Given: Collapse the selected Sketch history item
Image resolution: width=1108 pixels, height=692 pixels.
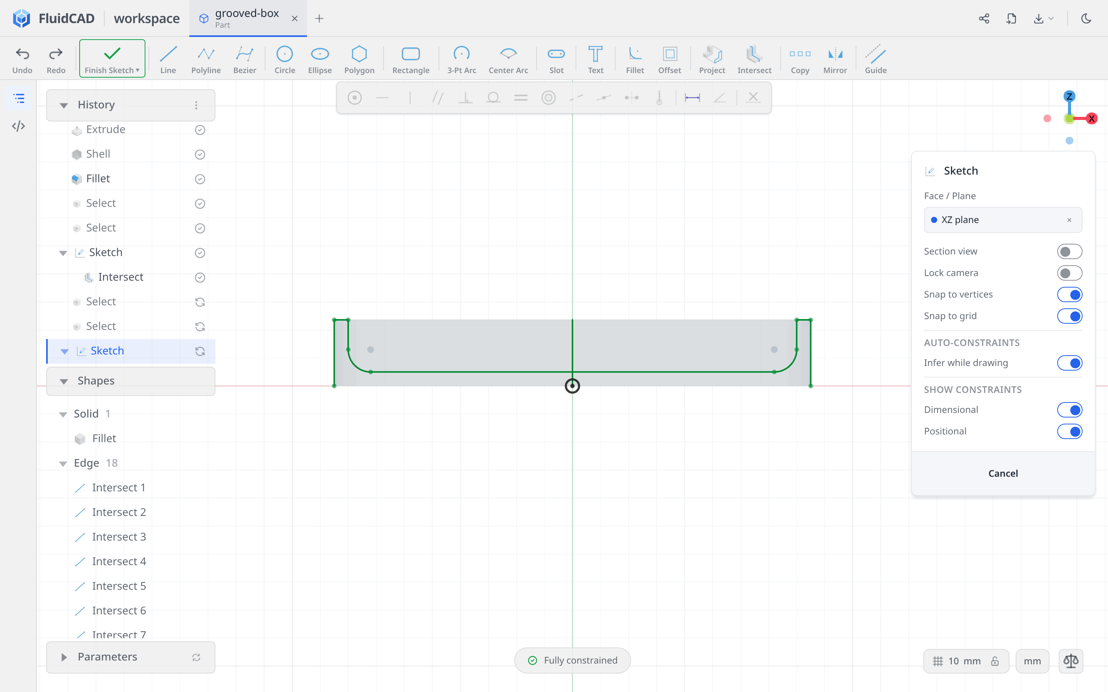Looking at the screenshot, I should [64, 351].
